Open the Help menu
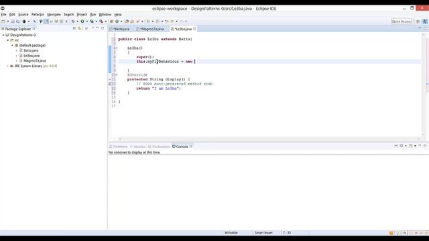Viewport: 429px width, 241px height. [118, 15]
